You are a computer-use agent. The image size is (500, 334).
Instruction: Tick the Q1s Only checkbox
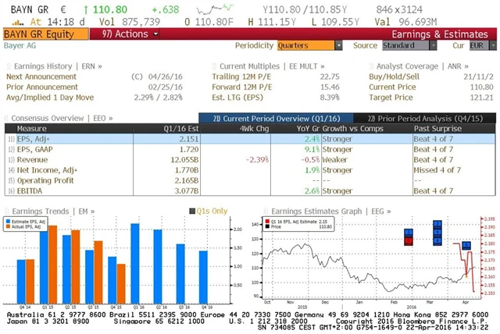click(192, 211)
